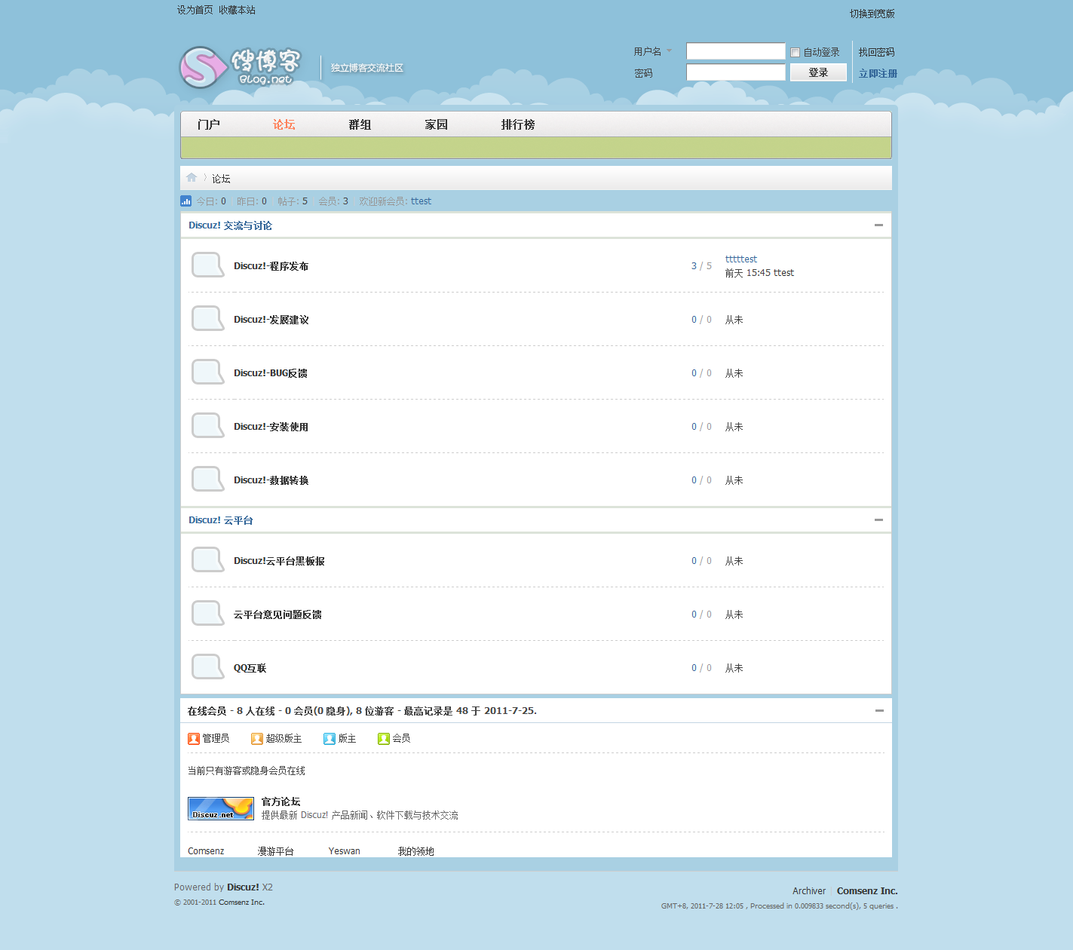Open the forum statistics chart icon
The image size is (1073, 950).
(185, 201)
